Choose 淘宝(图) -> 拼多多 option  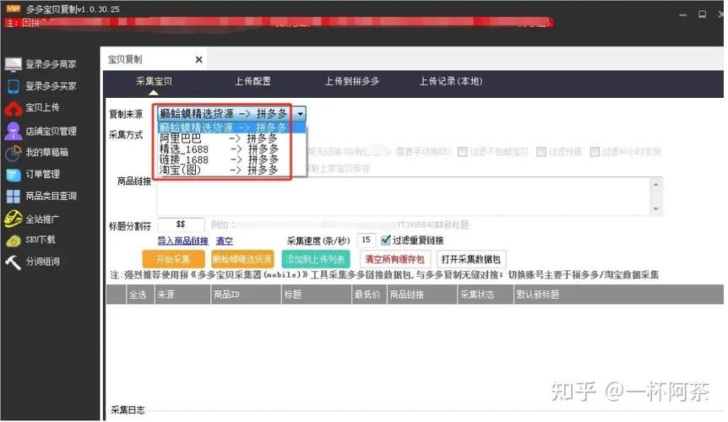[x=231, y=170]
